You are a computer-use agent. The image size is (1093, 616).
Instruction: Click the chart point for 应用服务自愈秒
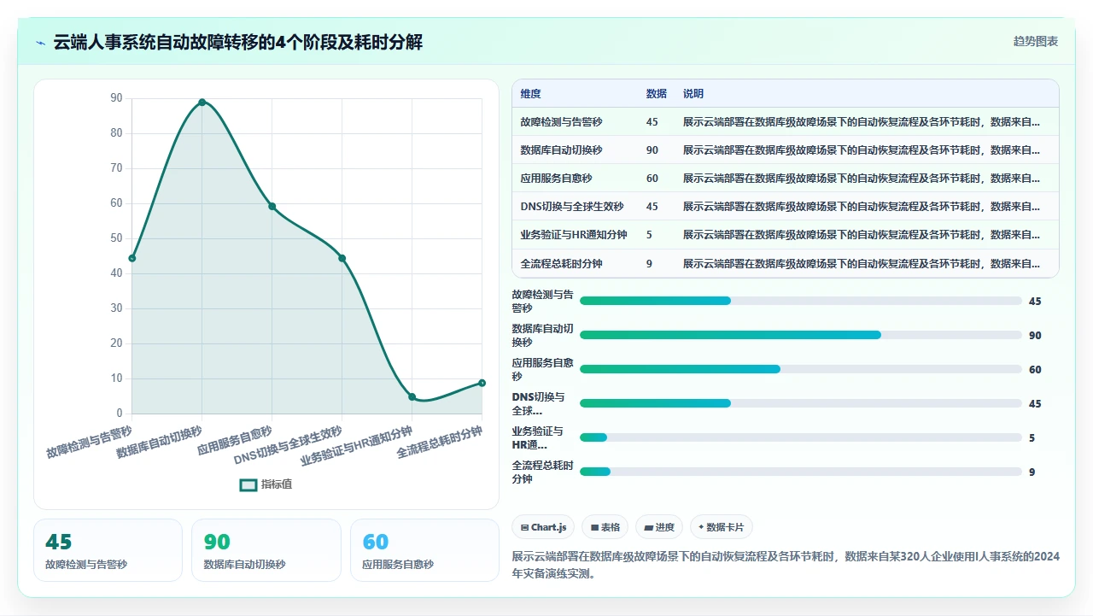pos(272,207)
